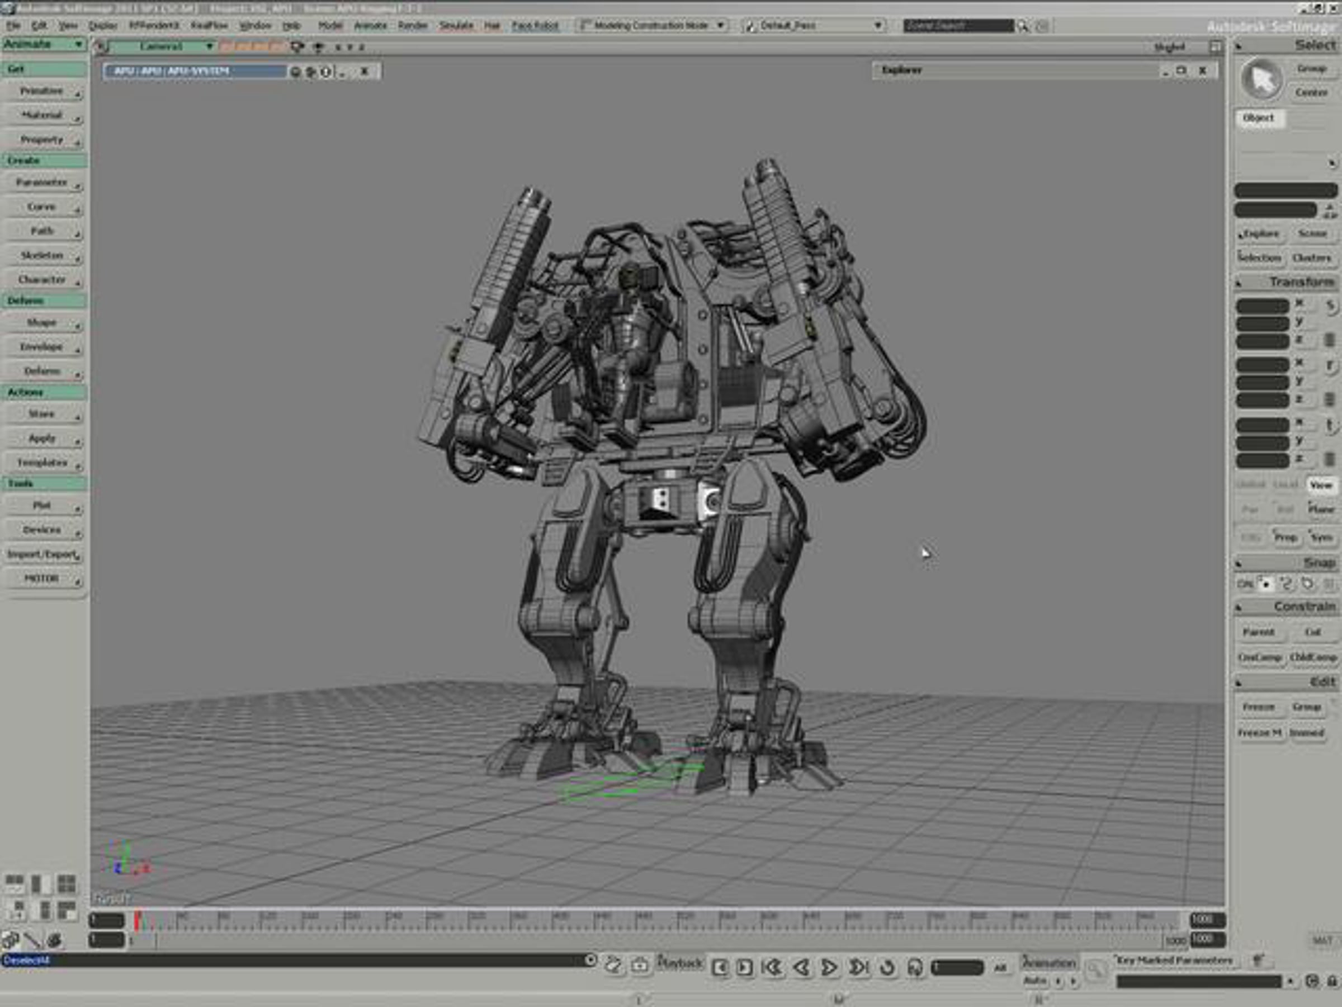The image size is (1342, 1007).
Task: Step back one frame in transport
Action: point(801,967)
